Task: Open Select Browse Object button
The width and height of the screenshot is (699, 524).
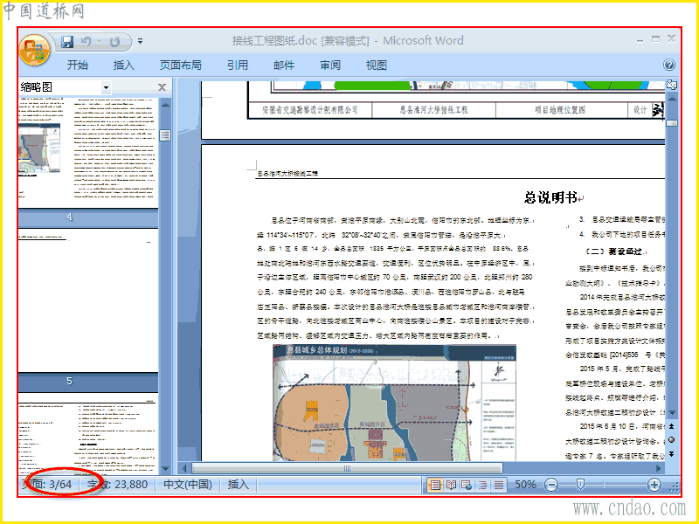Action: (x=672, y=440)
